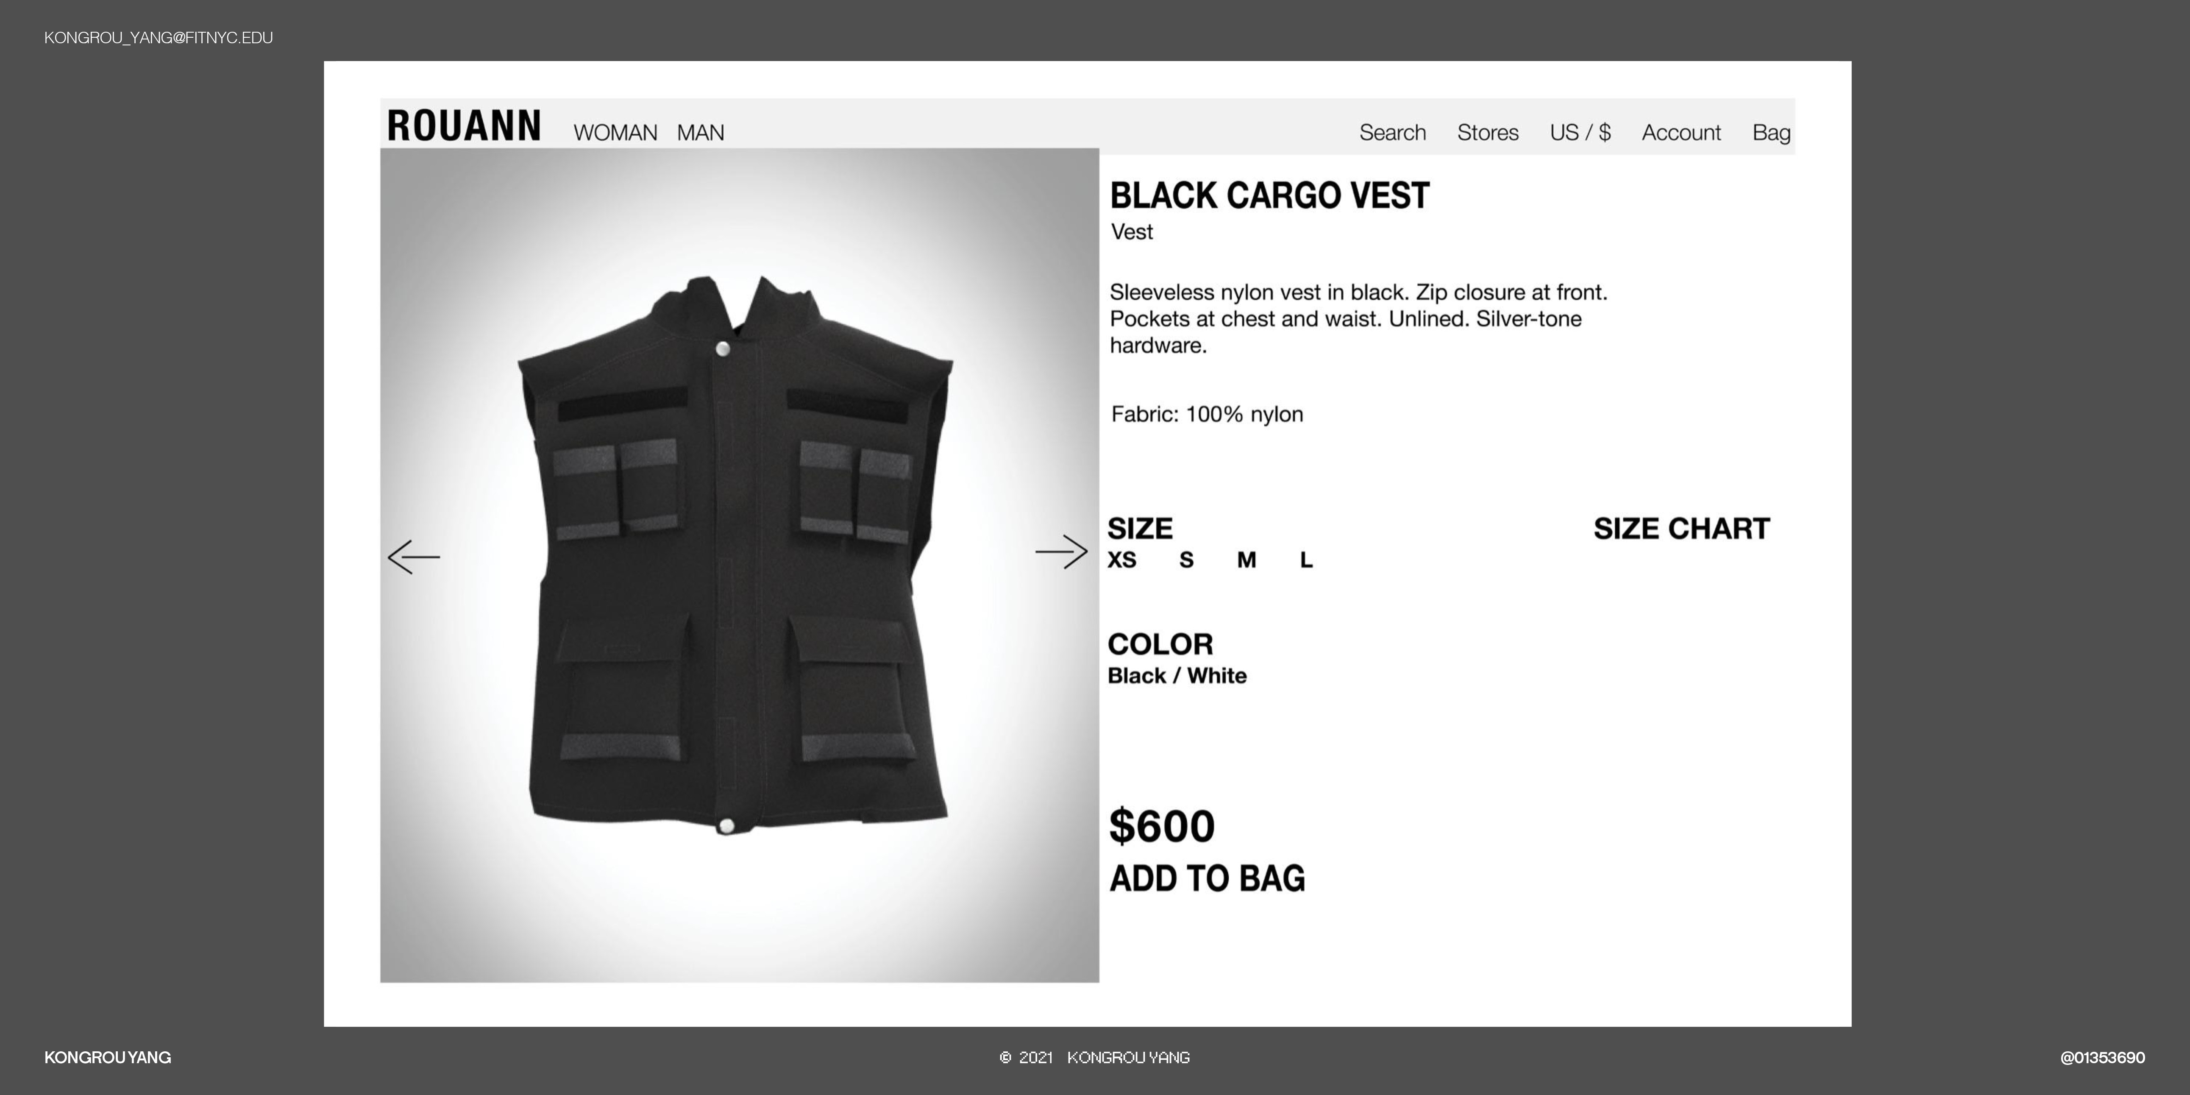Screen dimensions: 2190x1095
Task: Open the ROUANN logo homepage
Action: click(x=464, y=126)
